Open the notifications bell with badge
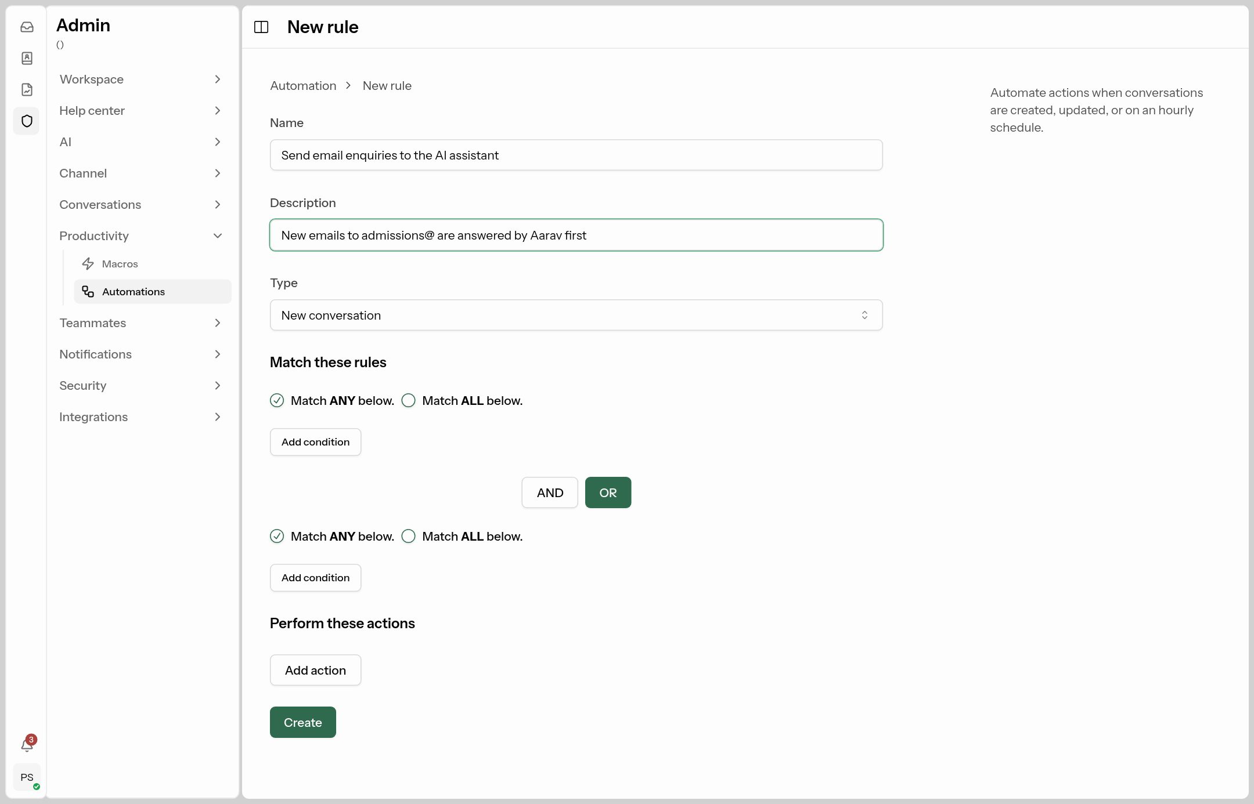 click(x=27, y=744)
